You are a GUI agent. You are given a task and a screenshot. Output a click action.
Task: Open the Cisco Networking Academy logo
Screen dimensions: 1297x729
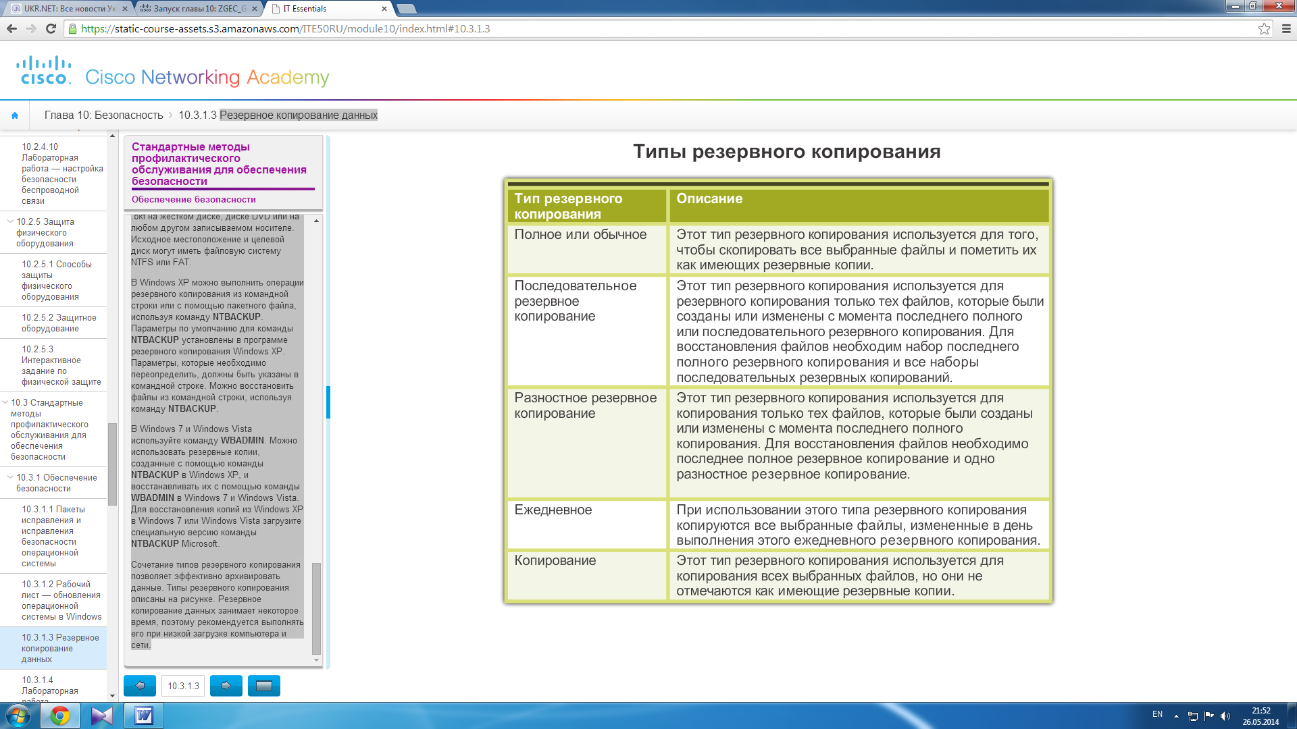coord(173,72)
